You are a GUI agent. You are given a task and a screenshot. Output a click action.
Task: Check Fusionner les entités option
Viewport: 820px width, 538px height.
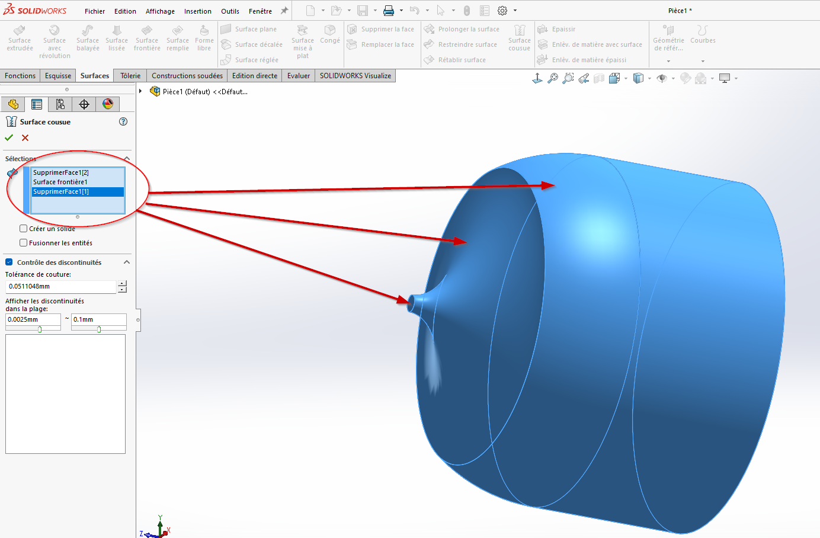23,242
